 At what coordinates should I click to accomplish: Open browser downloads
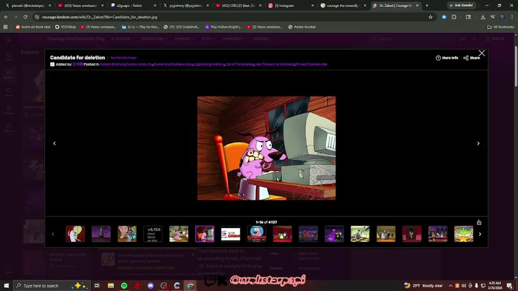pos(483,17)
